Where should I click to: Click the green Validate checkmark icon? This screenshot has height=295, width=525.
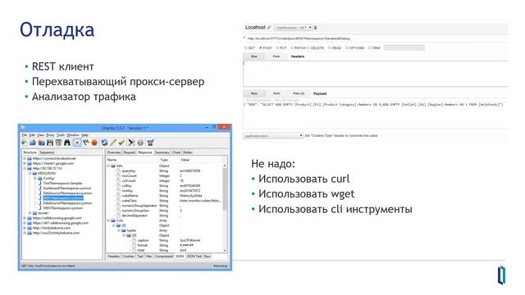pyautogui.click(x=121, y=143)
